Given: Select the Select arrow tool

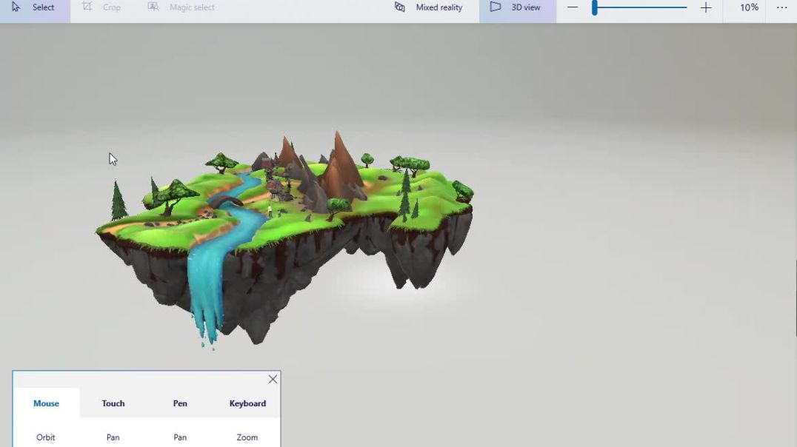Looking at the screenshot, I should pyautogui.click(x=34, y=7).
